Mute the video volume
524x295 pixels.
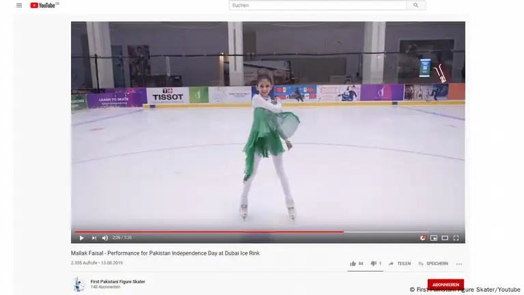[105, 238]
